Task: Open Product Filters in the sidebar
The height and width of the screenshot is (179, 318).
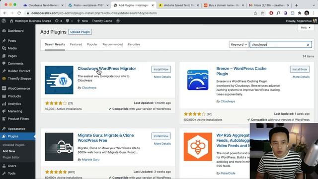Action: (18, 118)
